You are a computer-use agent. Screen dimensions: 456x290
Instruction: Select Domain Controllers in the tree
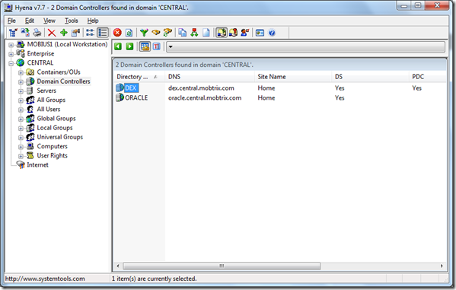[63, 81]
